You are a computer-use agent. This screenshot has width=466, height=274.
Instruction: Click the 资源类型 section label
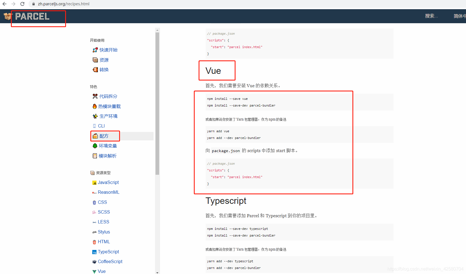(103, 173)
